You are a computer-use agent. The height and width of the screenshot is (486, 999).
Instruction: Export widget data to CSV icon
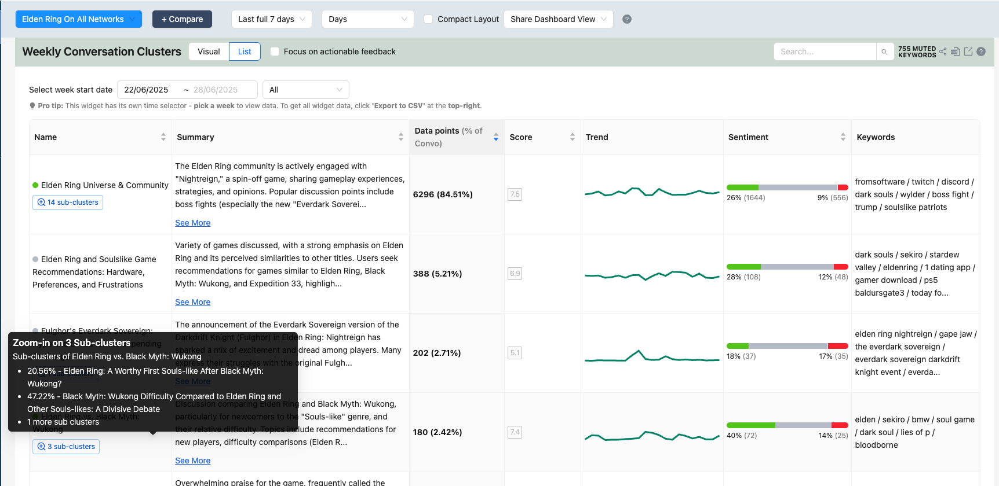click(956, 51)
